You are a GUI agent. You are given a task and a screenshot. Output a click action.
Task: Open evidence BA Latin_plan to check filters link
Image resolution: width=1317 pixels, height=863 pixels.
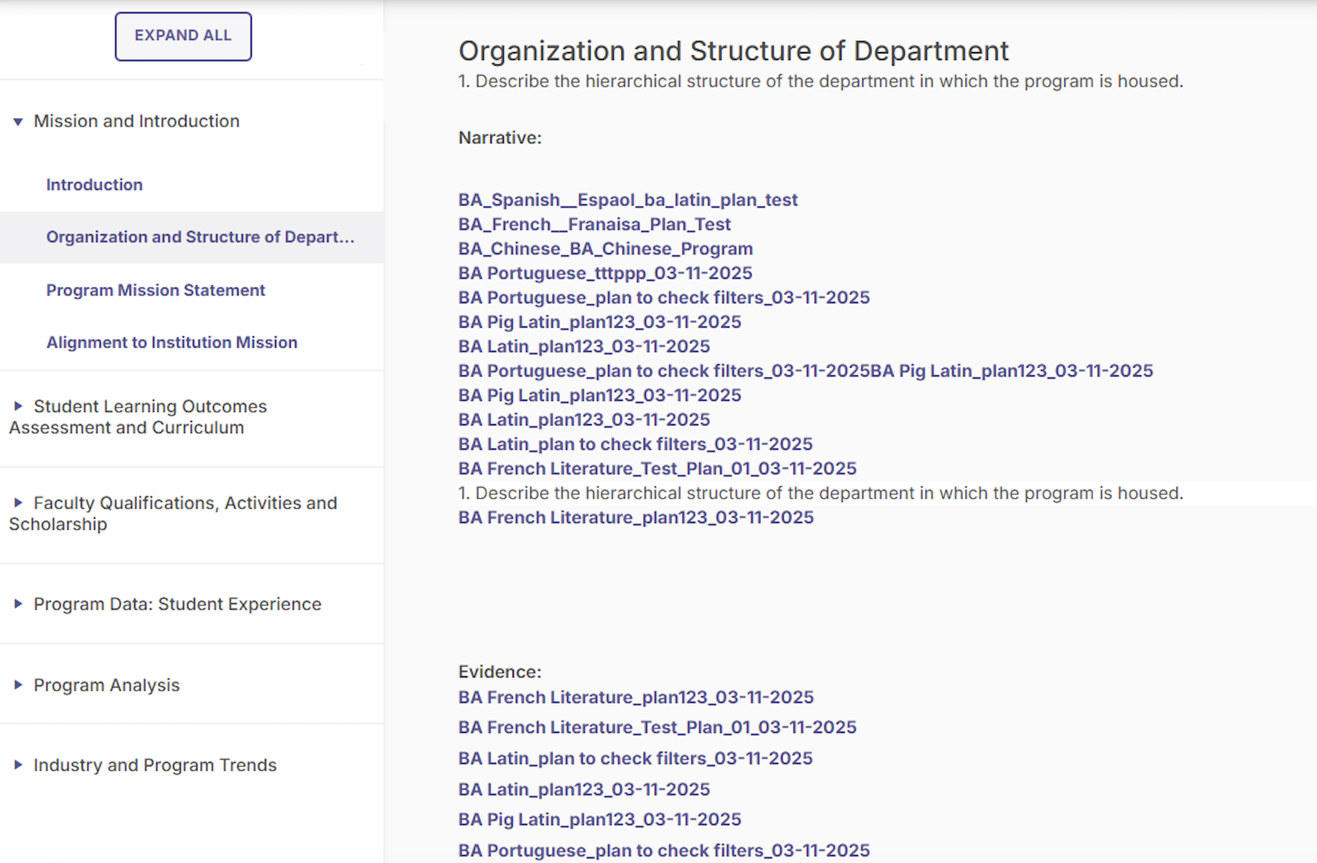point(635,759)
